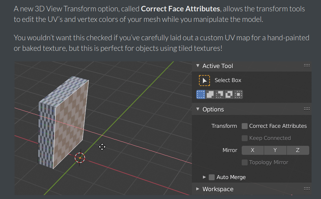This screenshot has width=321, height=199.
Task: Grab the Active Tool panel drag handle
Action: (x=306, y=65)
